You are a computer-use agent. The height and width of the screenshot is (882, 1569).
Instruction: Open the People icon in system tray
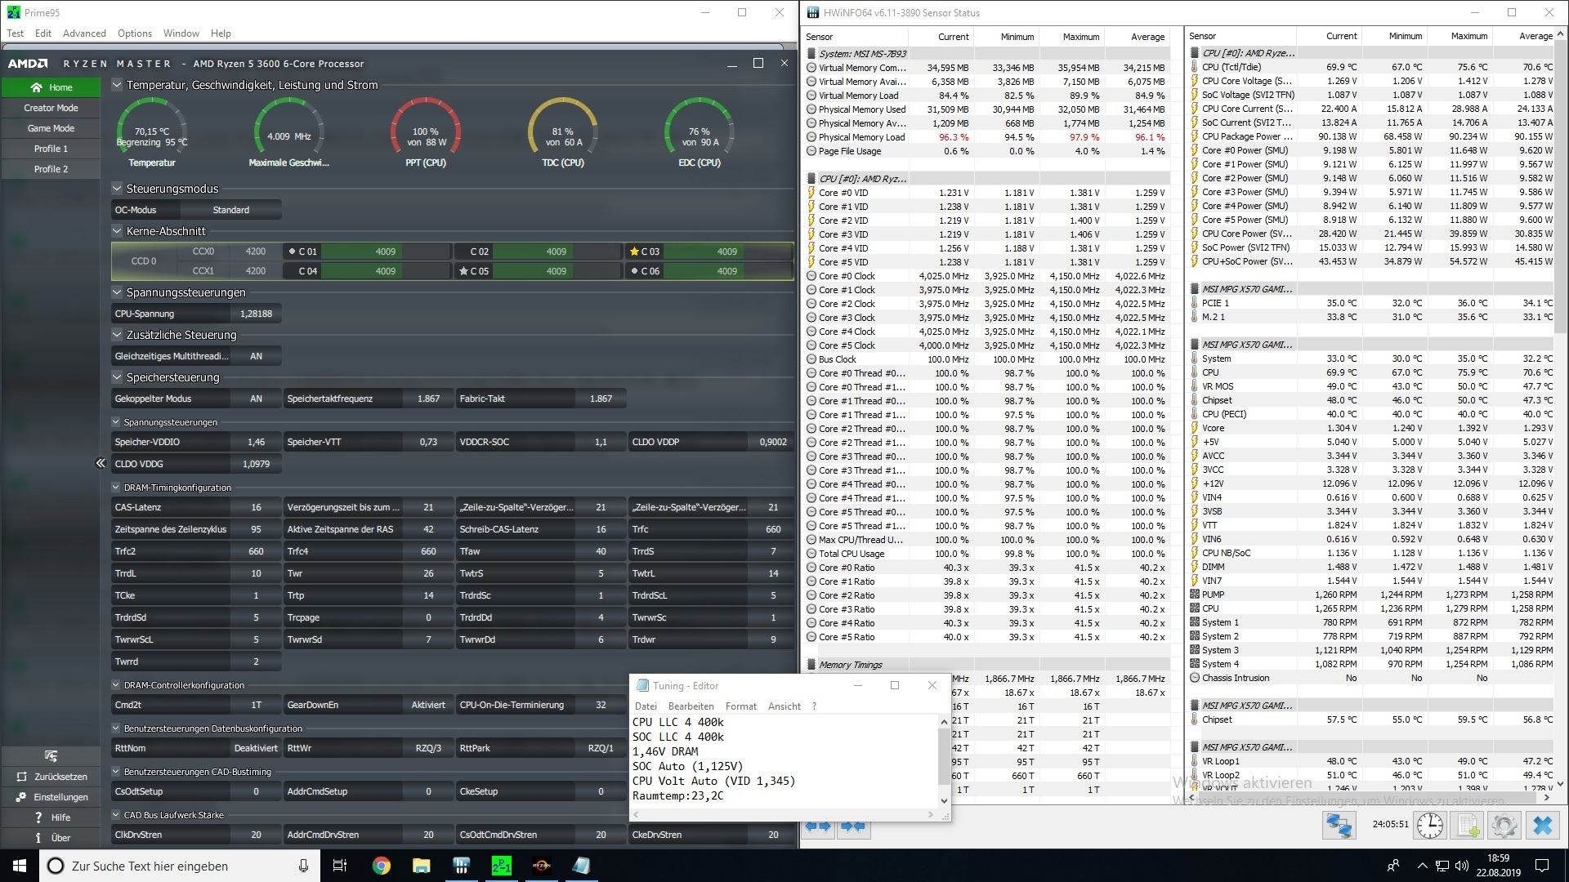coord(1393,866)
